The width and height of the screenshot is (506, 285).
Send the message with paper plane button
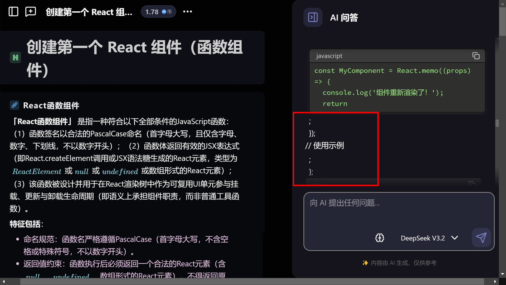[x=481, y=237]
